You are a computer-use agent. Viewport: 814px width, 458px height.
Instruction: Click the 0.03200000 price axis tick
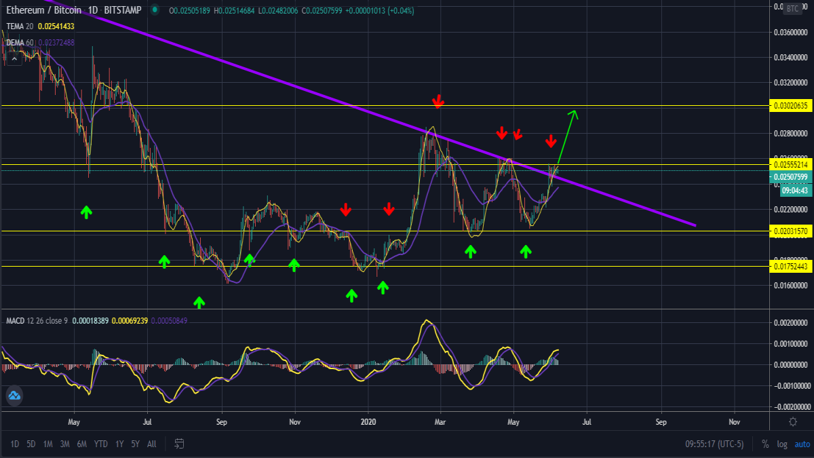[x=792, y=83]
